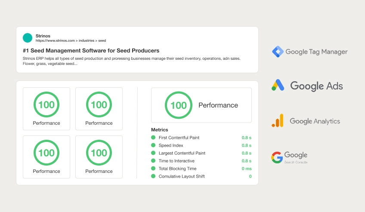Viewport: 365px width, 212px height.
Task: Click the 0.8 s value for Speed Index
Action: point(247,145)
